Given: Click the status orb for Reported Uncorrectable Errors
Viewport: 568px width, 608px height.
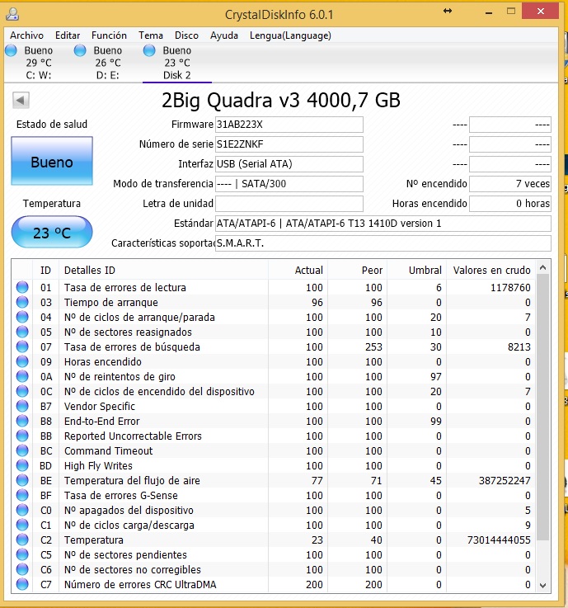Looking at the screenshot, I should click(22, 436).
